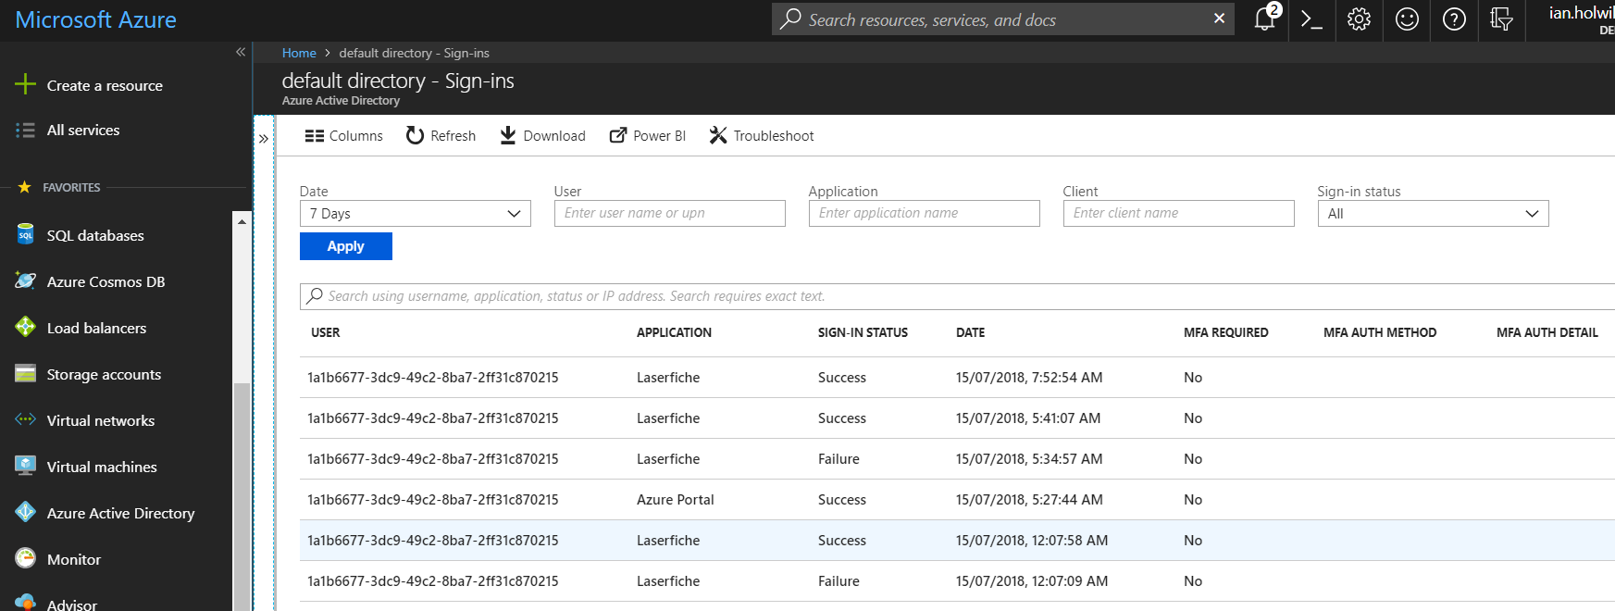
Task: Download the sign-ins data
Action: point(542,136)
